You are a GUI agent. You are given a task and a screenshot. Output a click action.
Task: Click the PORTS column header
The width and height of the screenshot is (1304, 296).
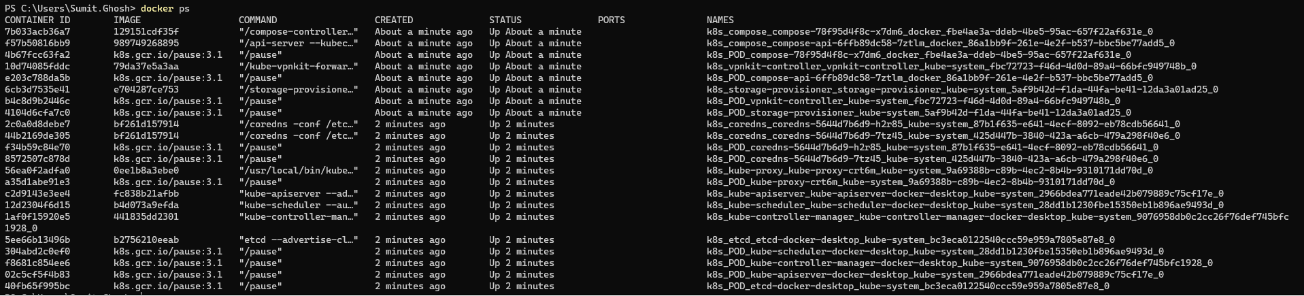point(612,20)
